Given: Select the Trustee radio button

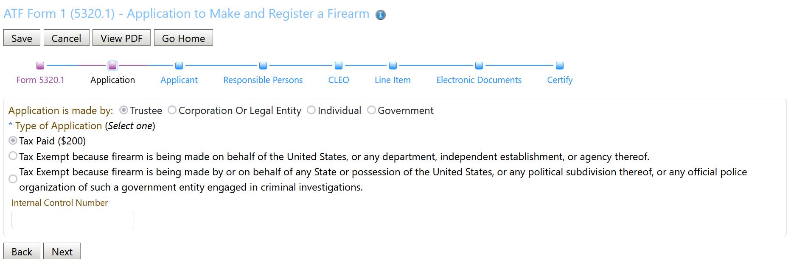Looking at the screenshot, I should [124, 110].
